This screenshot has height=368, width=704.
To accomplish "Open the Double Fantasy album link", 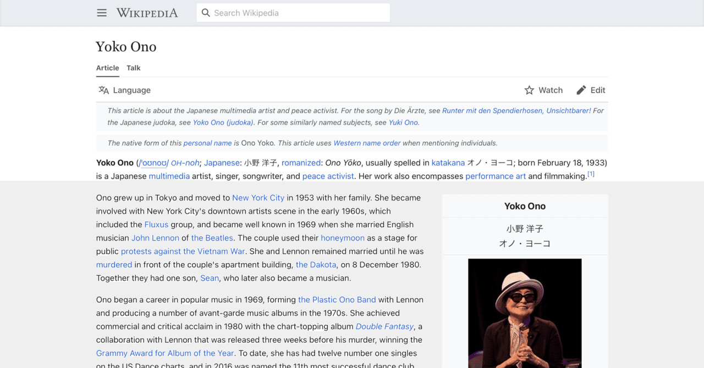I will 384,326.
